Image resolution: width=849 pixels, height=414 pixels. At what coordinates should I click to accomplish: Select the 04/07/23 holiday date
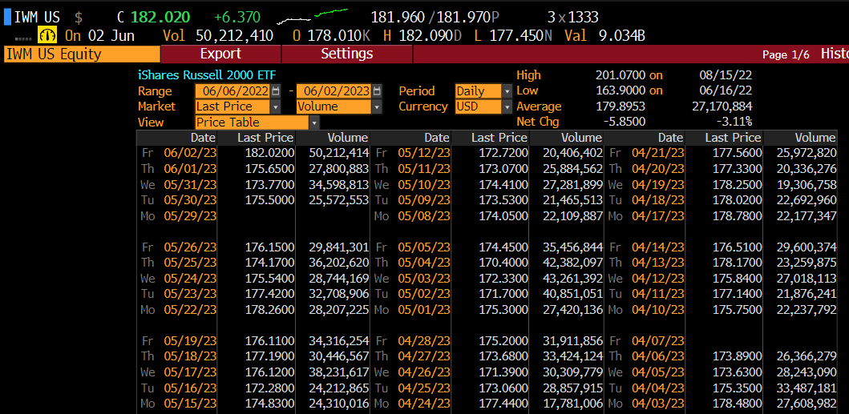657,341
